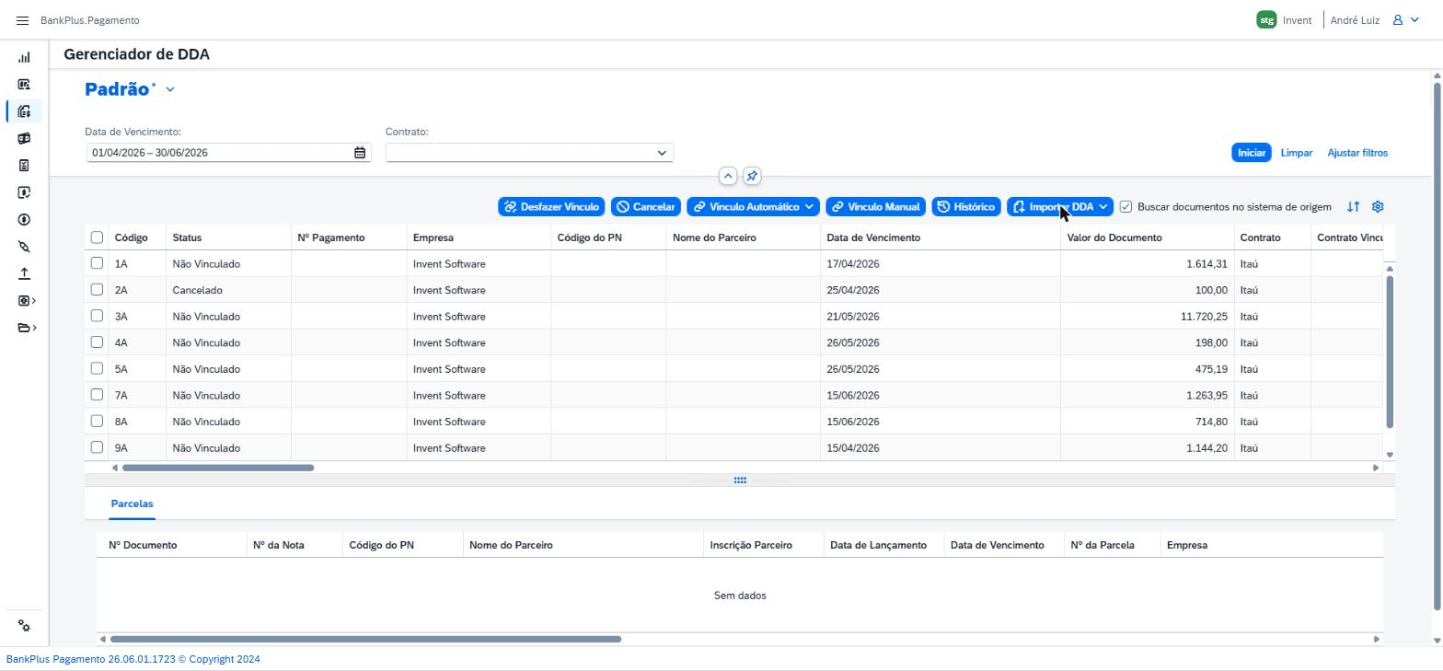Viewport: 1443px width, 671px height.
Task: Pin the filter header bar
Action: (x=752, y=176)
